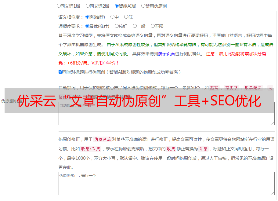Click the 股票配资 example tag
The height and width of the screenshot is (201, 278).
[253, 88]
